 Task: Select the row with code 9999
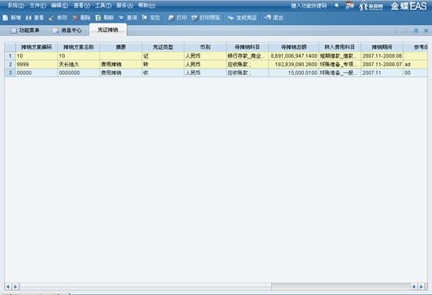216,65
